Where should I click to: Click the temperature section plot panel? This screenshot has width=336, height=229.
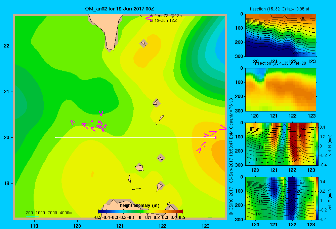(281, 35)
